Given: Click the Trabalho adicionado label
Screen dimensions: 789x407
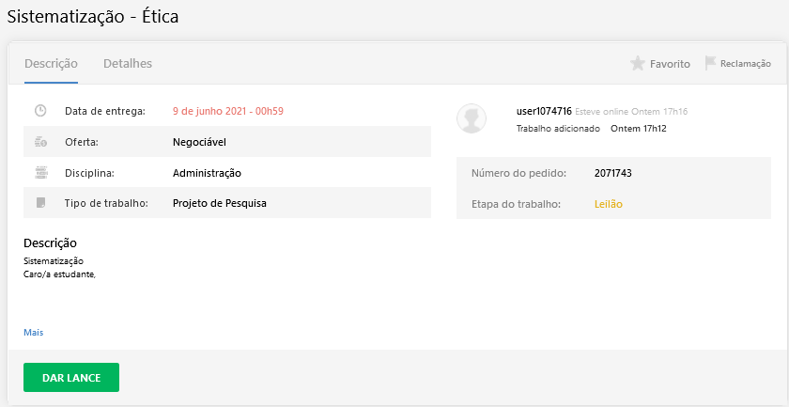Looking at the screenshot, I should pyautogui.click(x=558, y=129).
